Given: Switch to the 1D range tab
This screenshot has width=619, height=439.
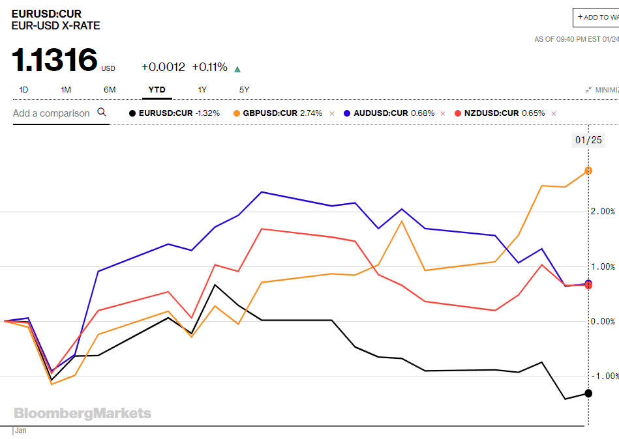Looking at the screenshot, I should (23, 90).
